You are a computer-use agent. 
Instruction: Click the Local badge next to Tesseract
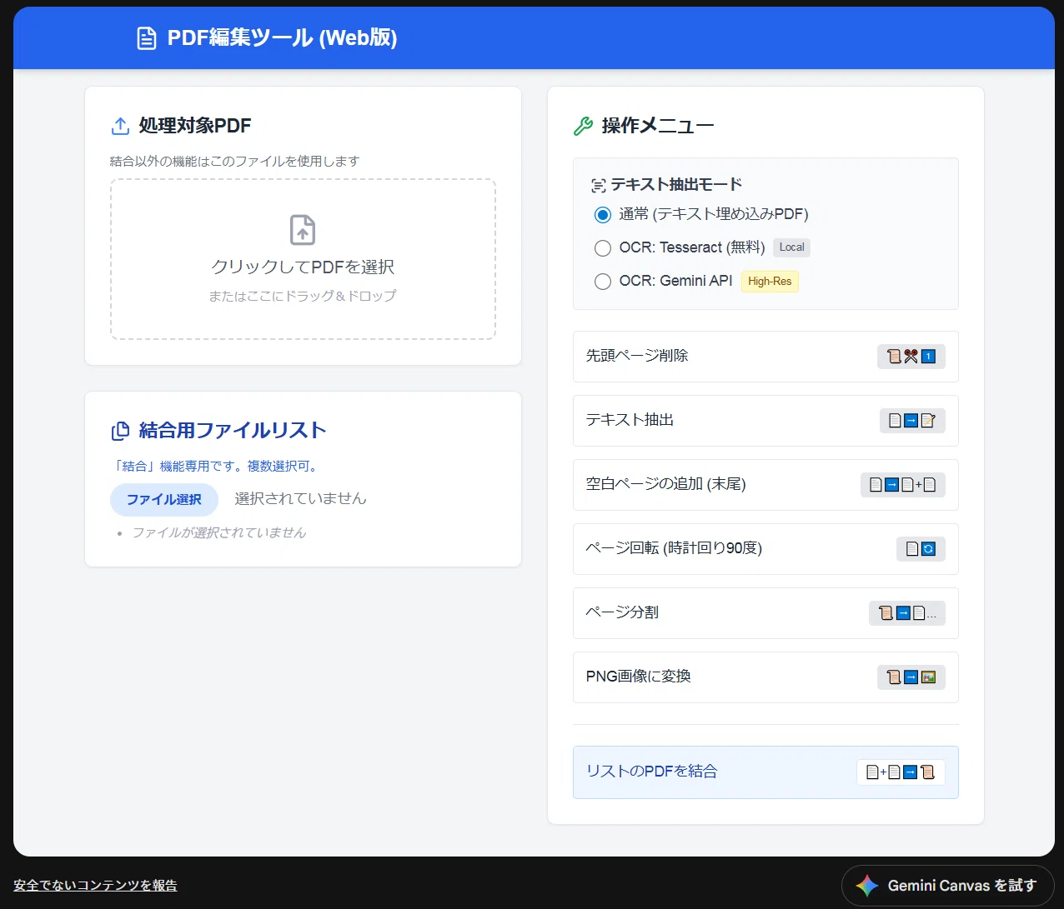791,247
